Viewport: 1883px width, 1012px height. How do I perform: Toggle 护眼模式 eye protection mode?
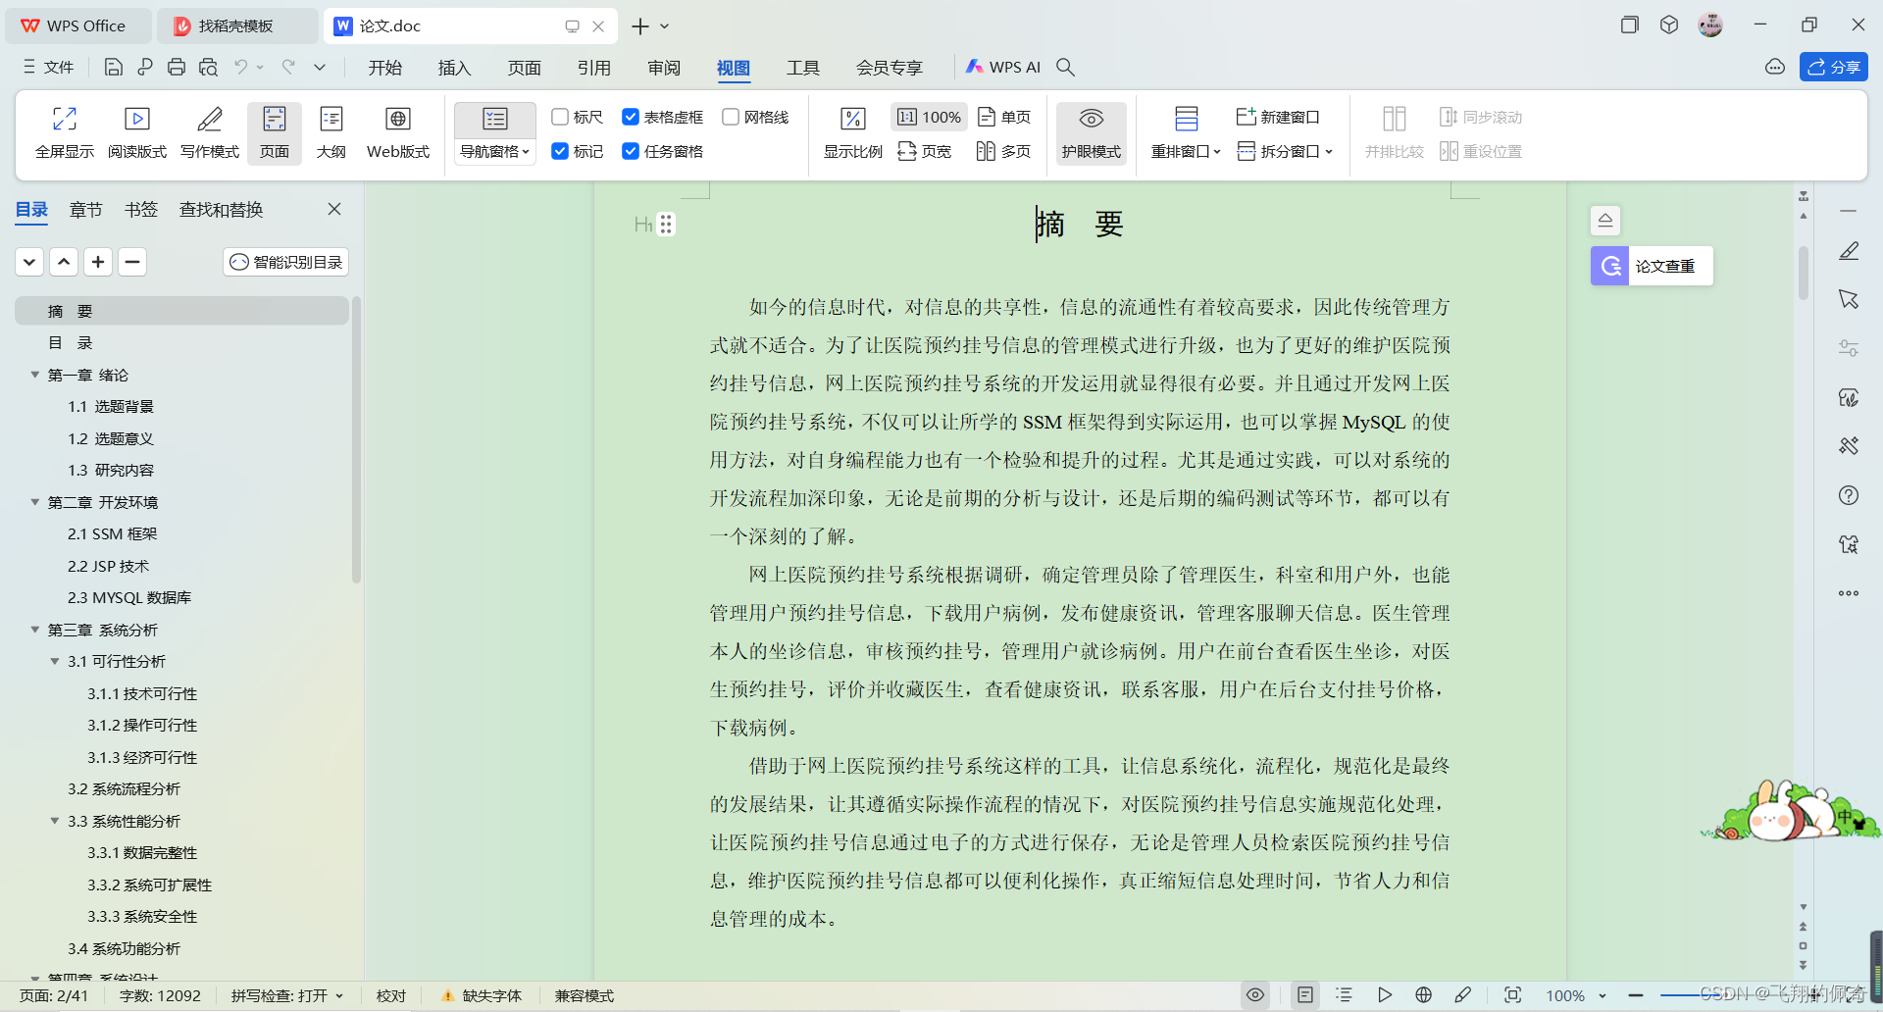tap(1092, 132)
